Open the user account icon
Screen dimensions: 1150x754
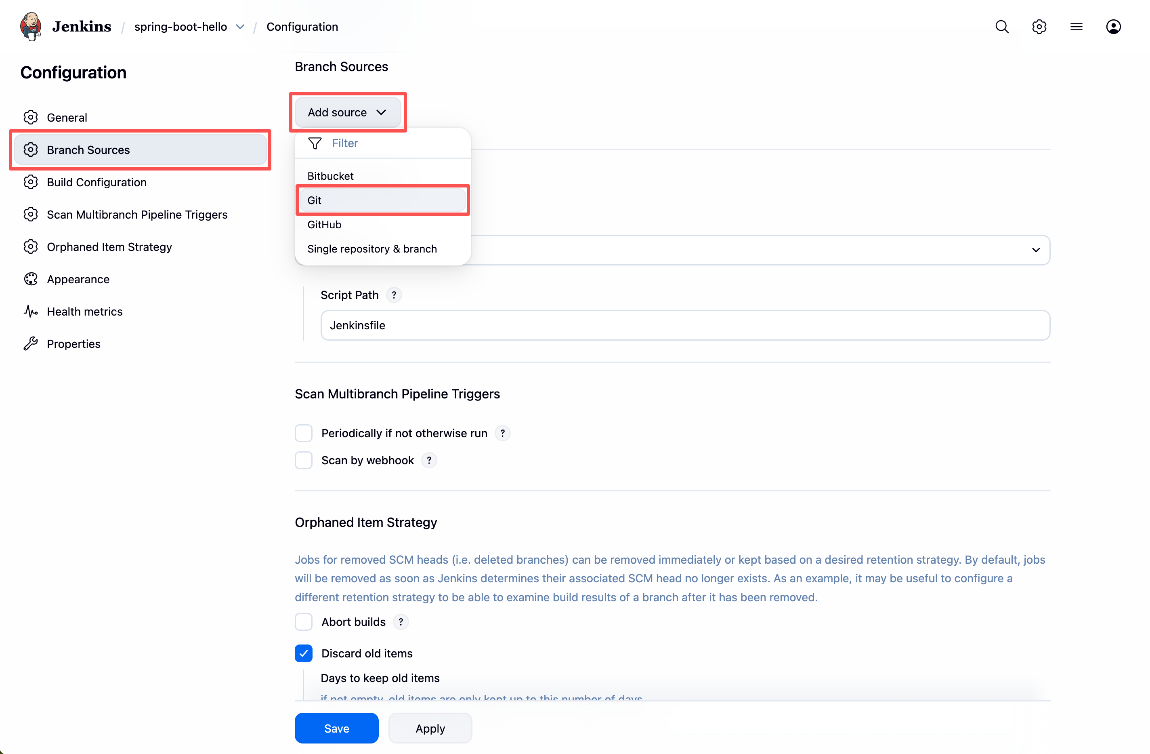1113,27
